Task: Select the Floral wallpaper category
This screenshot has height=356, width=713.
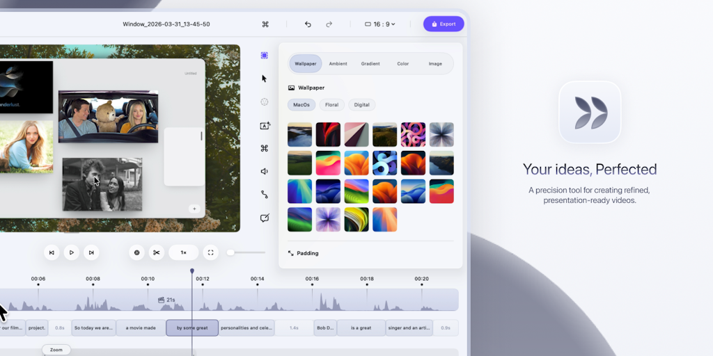Action: (332, 105)
